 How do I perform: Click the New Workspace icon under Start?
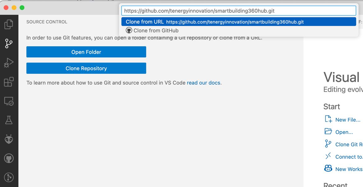pyautogui.click(x=328, y=168)
